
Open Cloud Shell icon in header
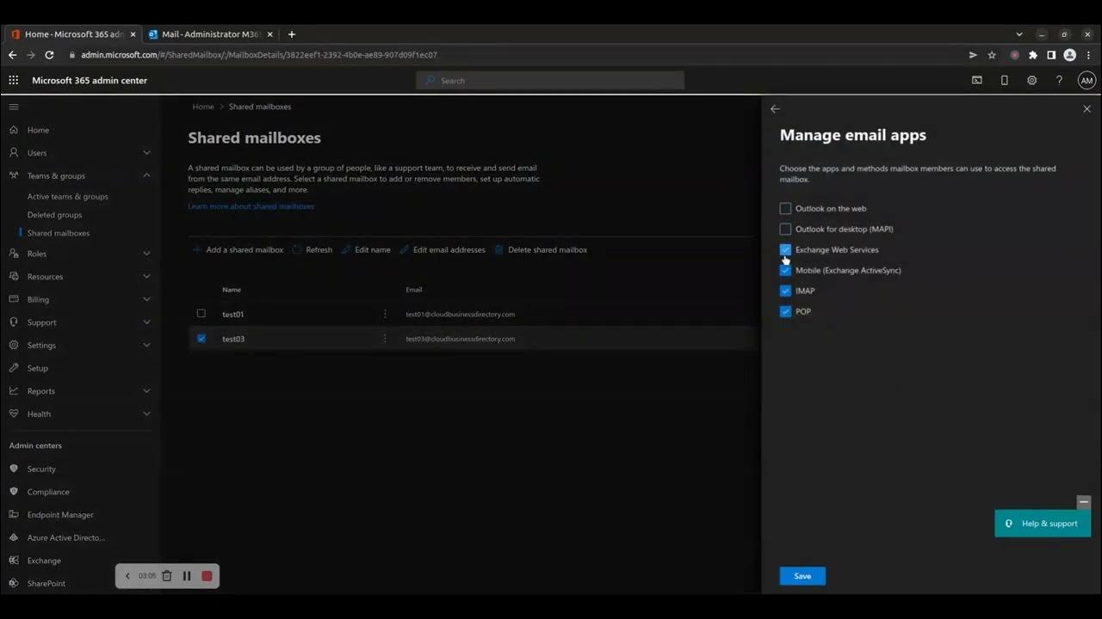tap(976, 80)
